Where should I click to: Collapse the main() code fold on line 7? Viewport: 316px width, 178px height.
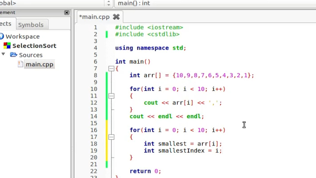tap(111, 68)
